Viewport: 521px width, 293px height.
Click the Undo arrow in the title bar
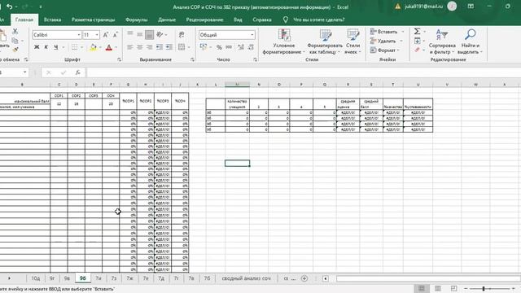pos(9,7)
